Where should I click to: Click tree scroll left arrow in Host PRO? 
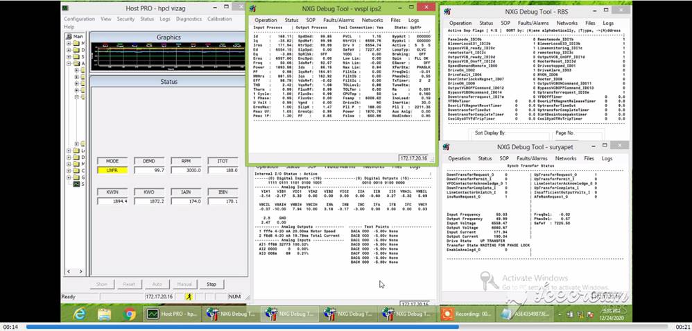point(69,271)
